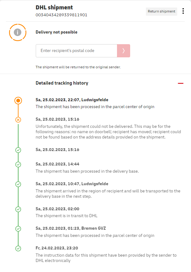Click the Delivery not possible status text

[x=56, y=32]
